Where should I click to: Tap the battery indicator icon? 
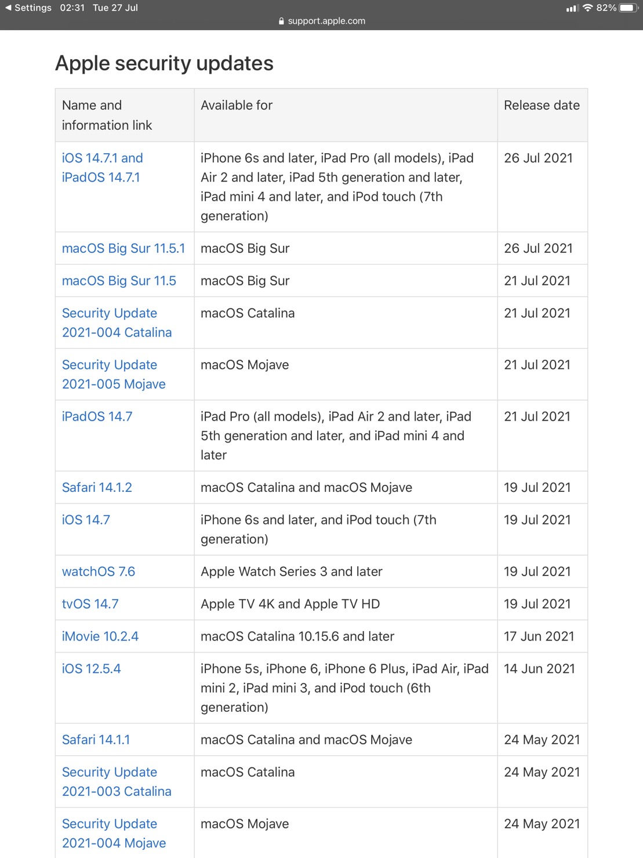628,8
